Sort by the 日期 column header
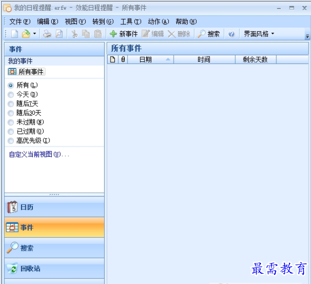Screen dimensions: 311x284 pyautogui.click(x=146, y=60)
